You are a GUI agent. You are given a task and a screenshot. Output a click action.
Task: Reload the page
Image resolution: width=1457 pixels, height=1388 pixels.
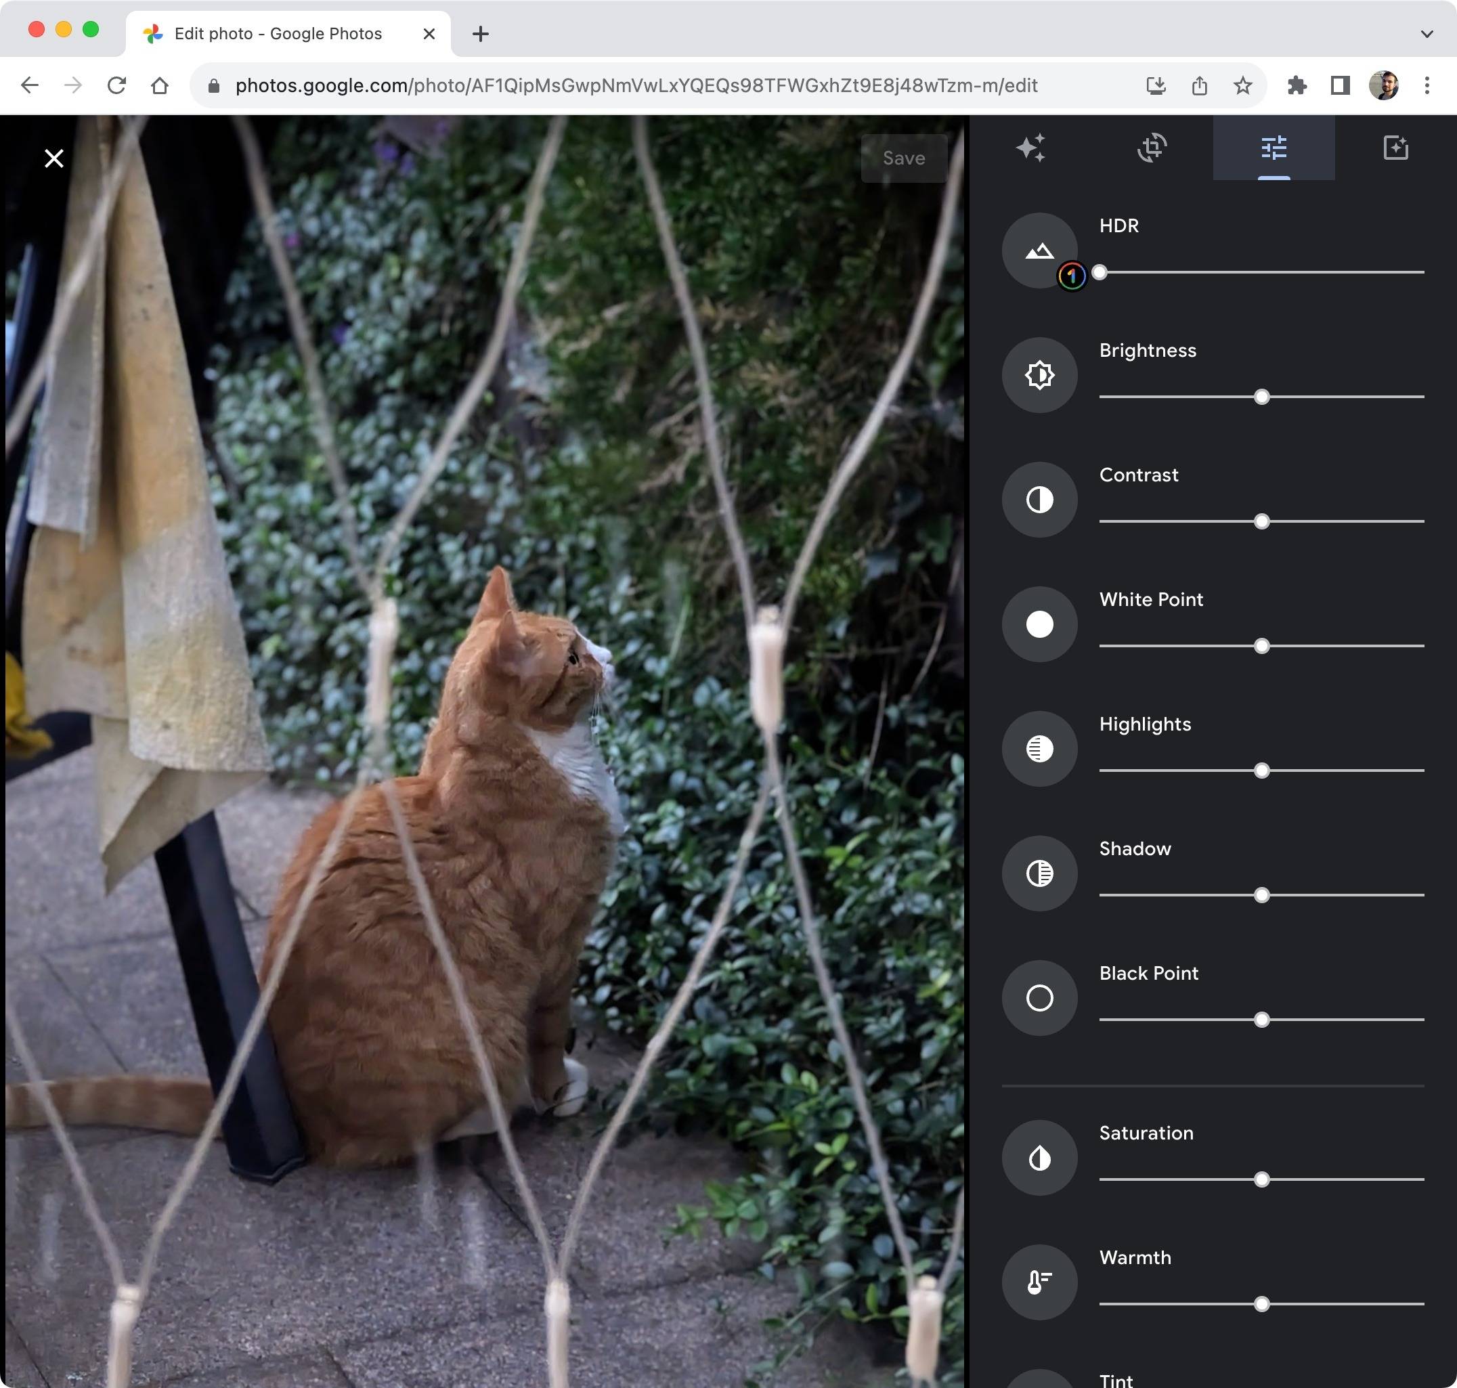[117, 86]
